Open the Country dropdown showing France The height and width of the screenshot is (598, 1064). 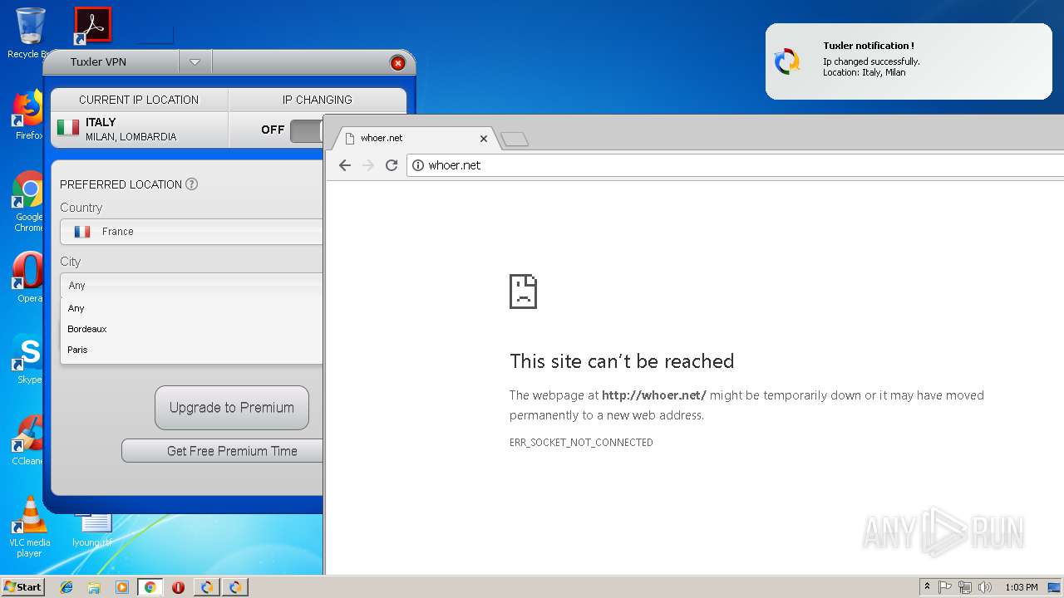click(x=191, y=232)
